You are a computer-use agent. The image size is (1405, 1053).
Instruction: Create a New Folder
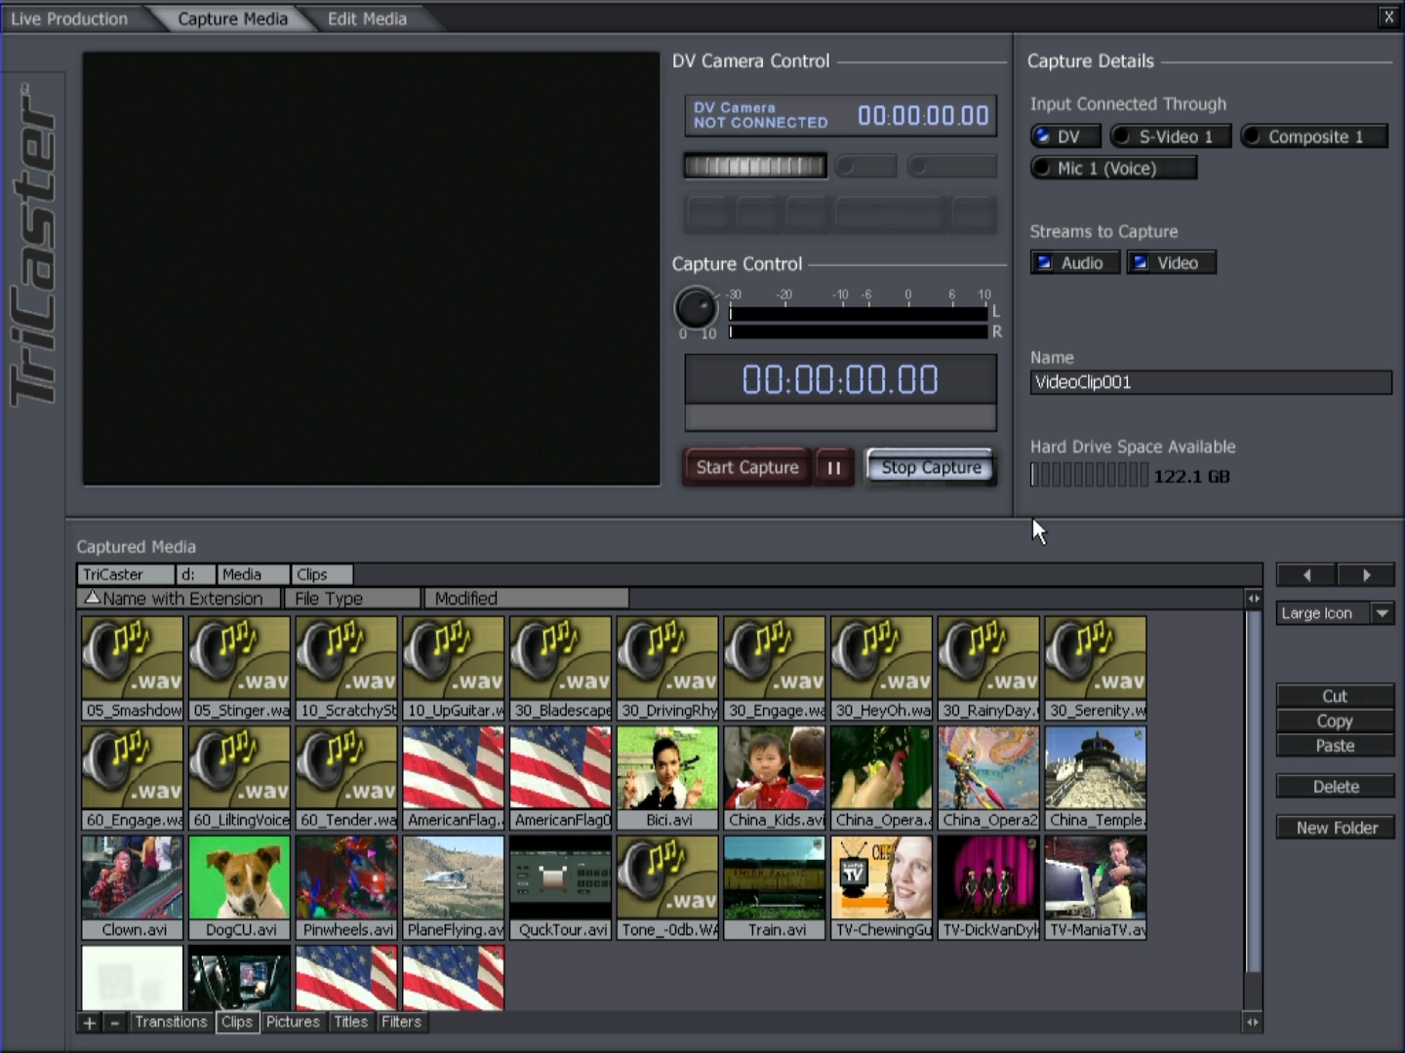(1335, 827)
